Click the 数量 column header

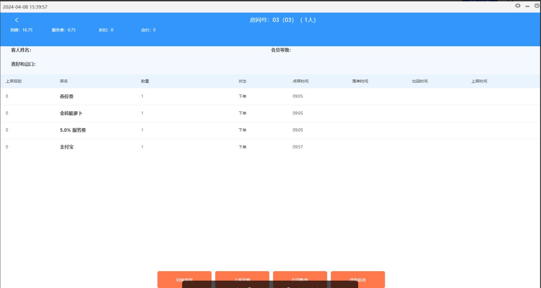pos(145,81)
